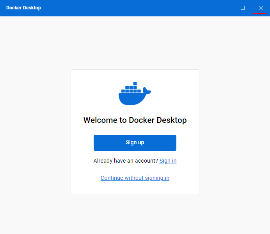Click the blue Sign up button
Image resolution: width=270 pixels, height=234 pixels.
pyautogui.click(x=135, y=143)
